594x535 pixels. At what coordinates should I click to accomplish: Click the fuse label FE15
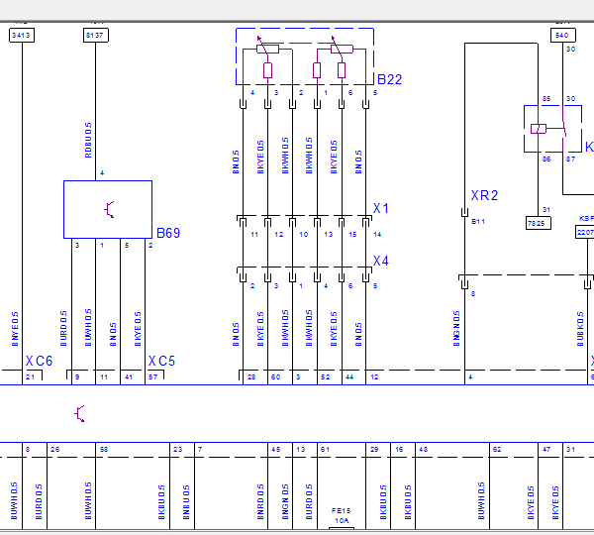[341, 511]
